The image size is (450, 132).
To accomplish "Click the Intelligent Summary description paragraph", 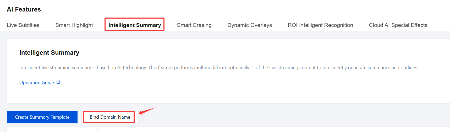I will [218, 68].
